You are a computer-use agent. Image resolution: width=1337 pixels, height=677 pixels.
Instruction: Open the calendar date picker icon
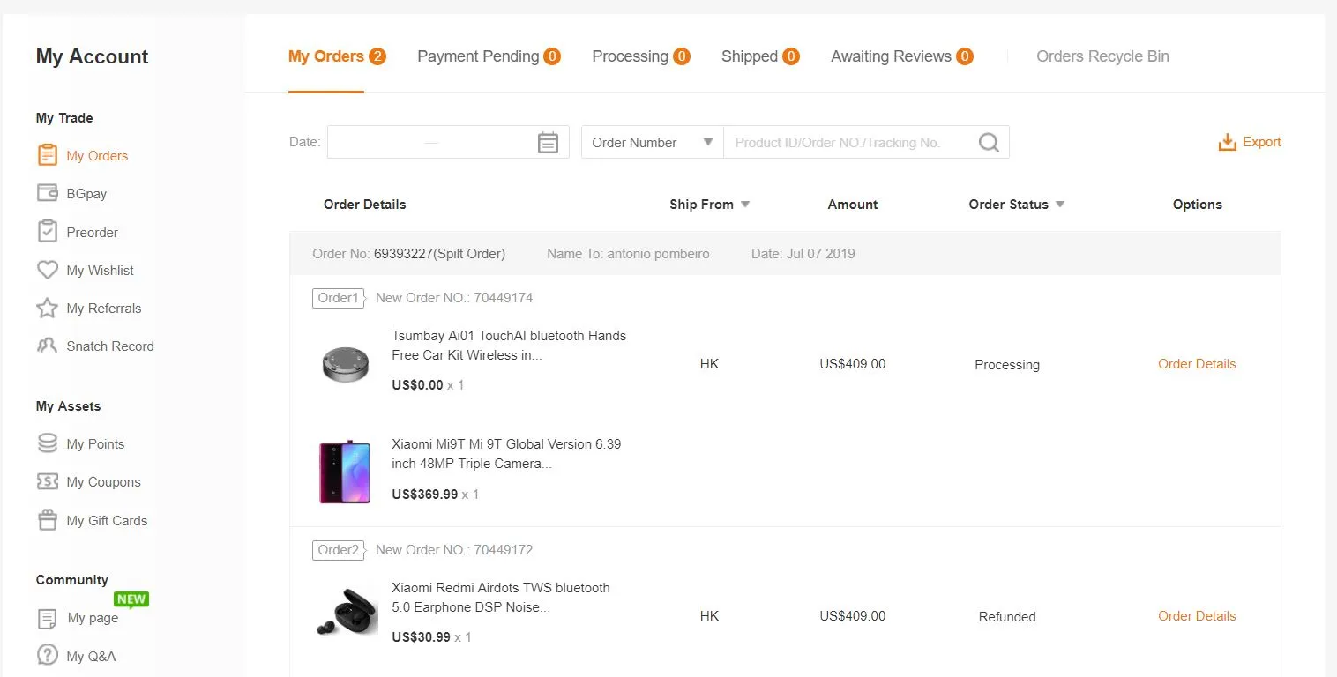pyautogui.click(x=548, y=143)
